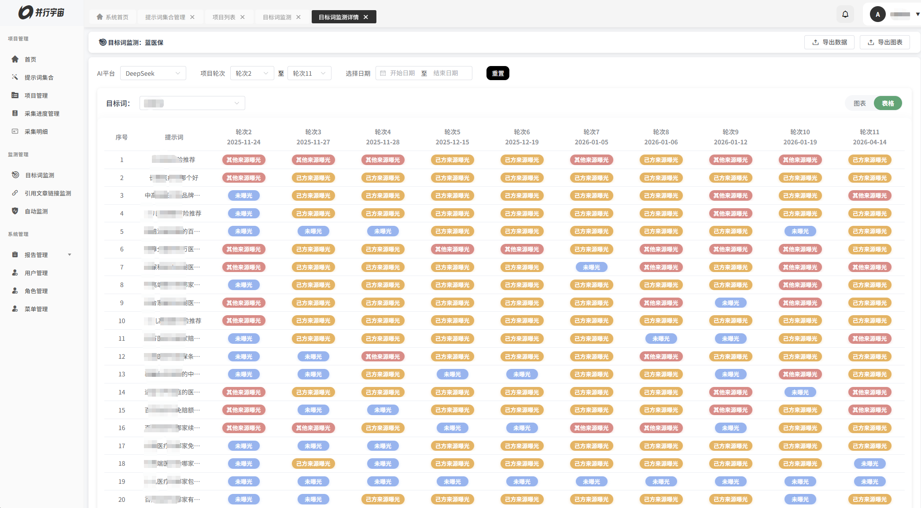Click the calendar icon in the date picker
Screen dimensions: 921x508
tap(383, 73)
